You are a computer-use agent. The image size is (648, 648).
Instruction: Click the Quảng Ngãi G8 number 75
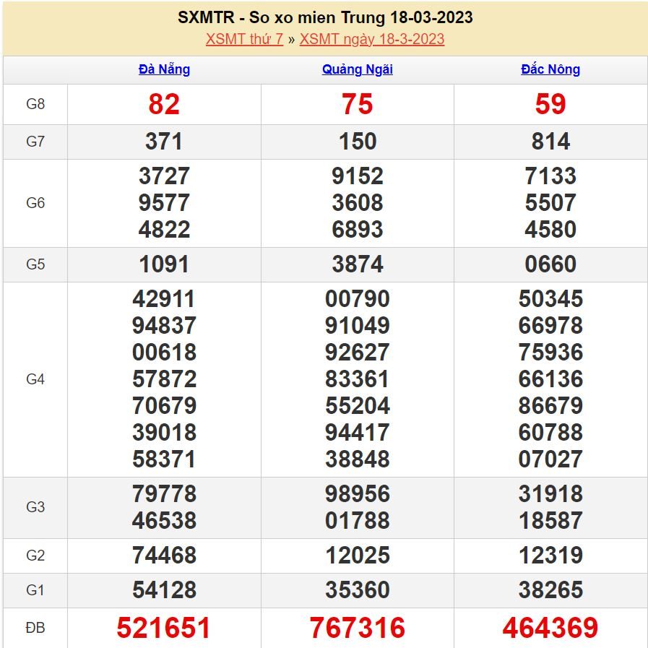[358, 104]
